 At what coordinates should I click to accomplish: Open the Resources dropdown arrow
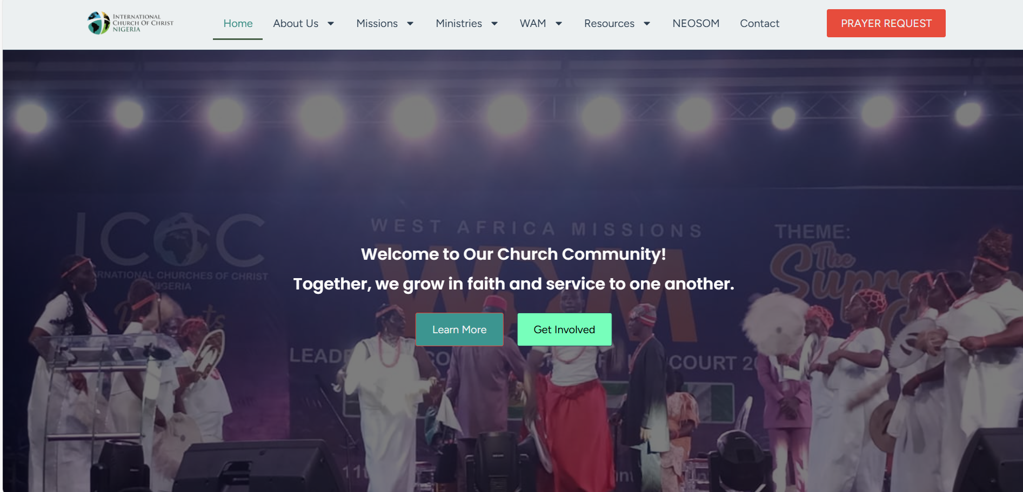[x=647, y=24]
